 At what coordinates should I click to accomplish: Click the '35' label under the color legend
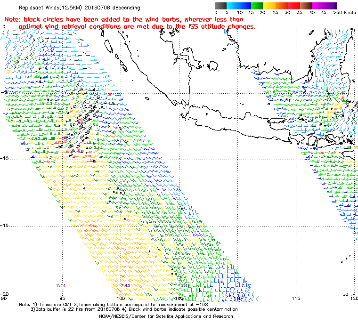point(300,13)
